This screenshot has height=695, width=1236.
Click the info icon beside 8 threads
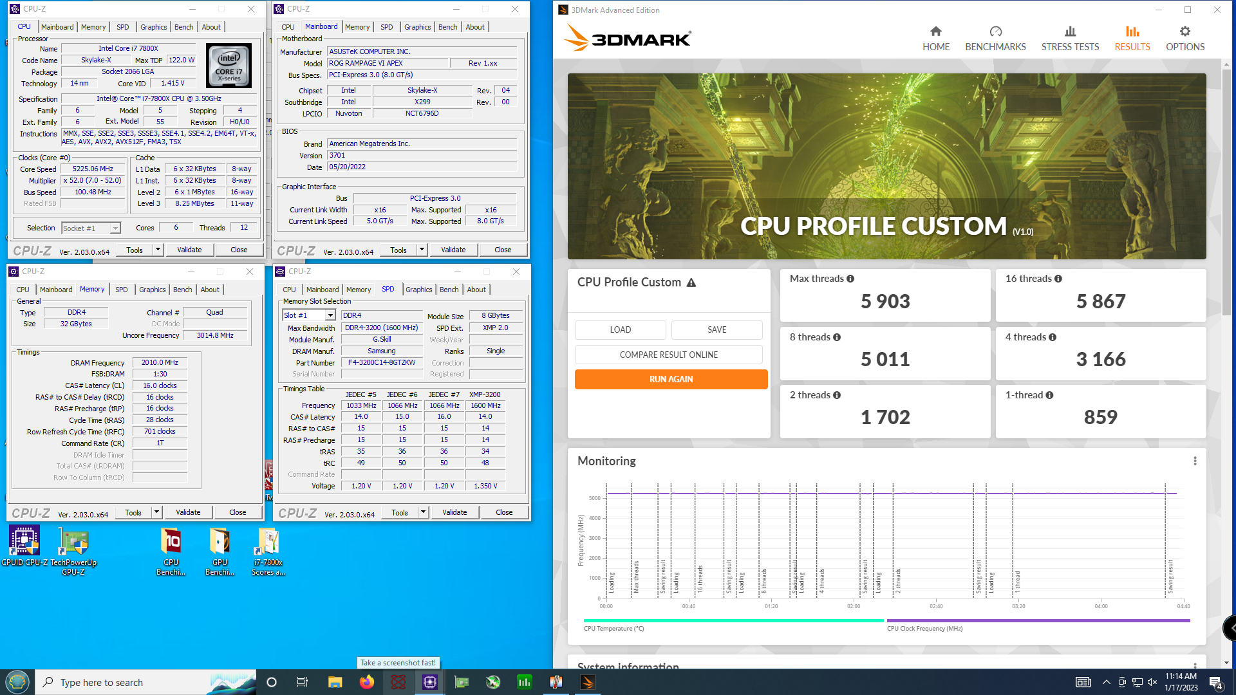pos(837,337)
